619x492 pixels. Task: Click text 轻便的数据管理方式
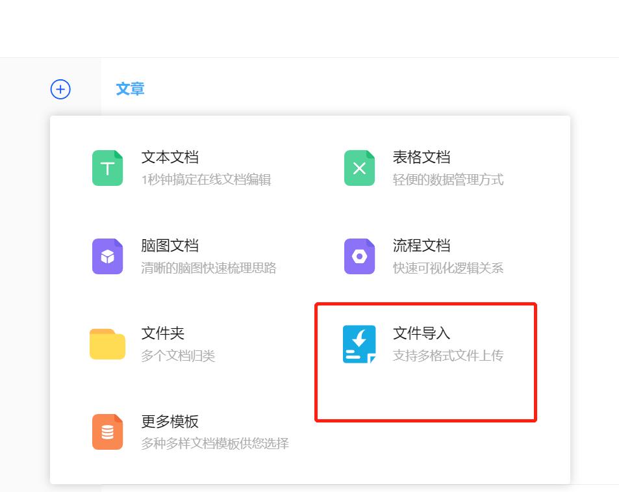coord(448,179)
